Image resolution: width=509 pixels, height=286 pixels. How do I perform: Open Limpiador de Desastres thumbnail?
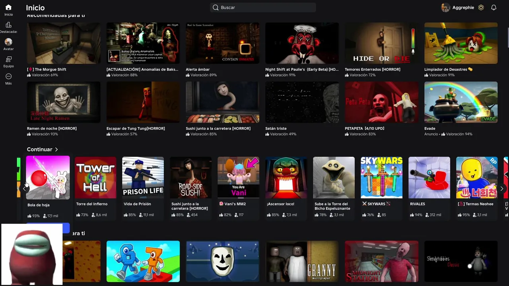pos(461,43)
